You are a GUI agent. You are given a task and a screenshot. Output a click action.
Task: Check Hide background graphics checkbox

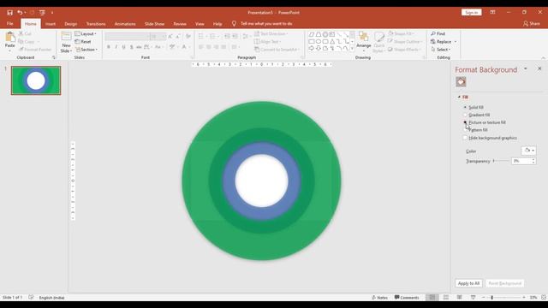tap(465, 138)
